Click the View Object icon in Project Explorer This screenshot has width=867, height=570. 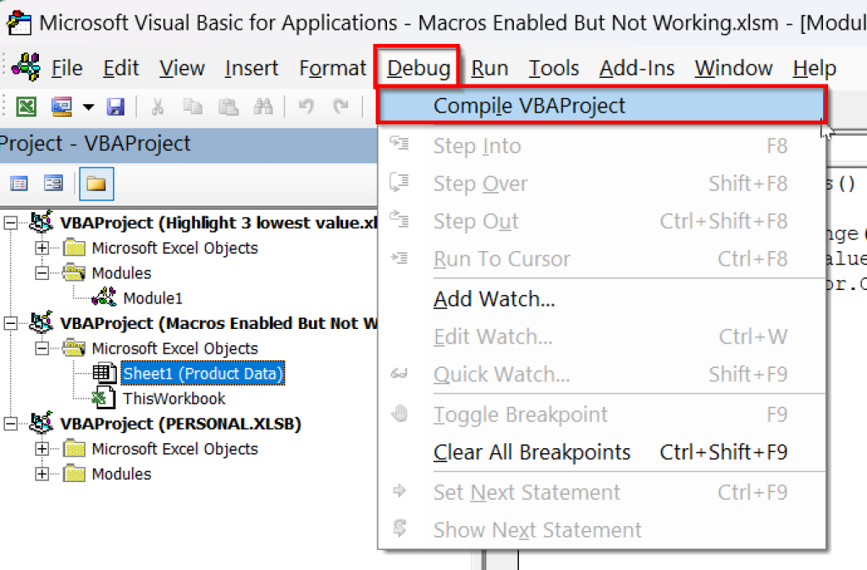52,184
